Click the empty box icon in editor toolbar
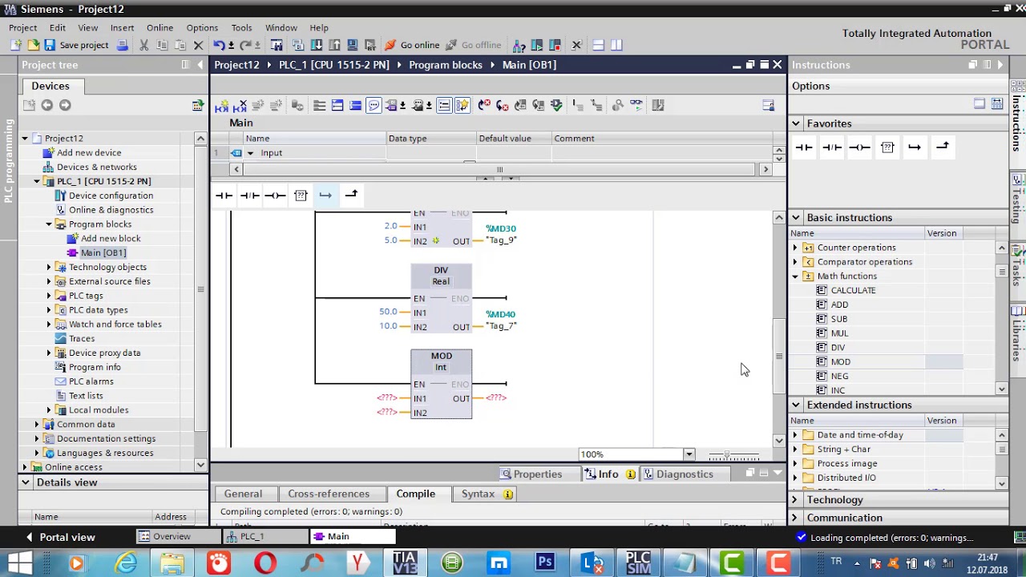Screen dimensions: 1026x577 point(301,196)
